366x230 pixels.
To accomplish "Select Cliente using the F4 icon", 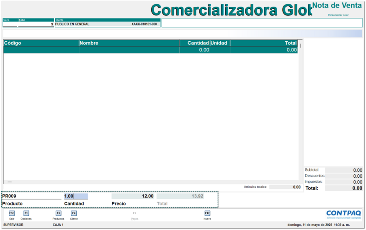I will (x=74, y=213).
